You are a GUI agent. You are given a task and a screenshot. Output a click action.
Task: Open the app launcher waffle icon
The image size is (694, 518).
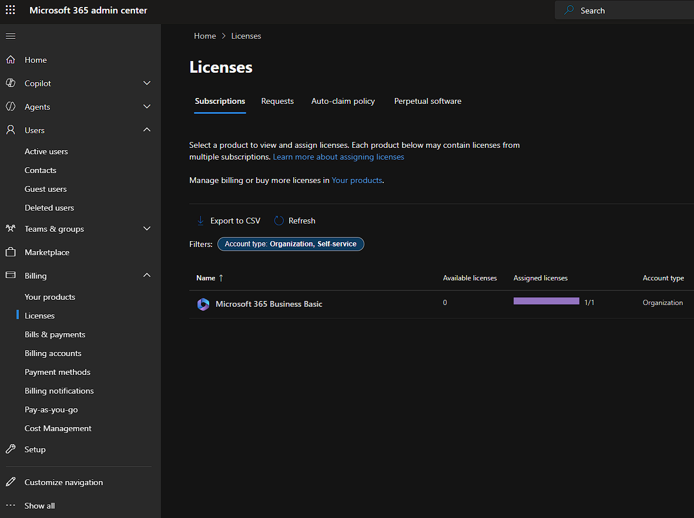10,10
